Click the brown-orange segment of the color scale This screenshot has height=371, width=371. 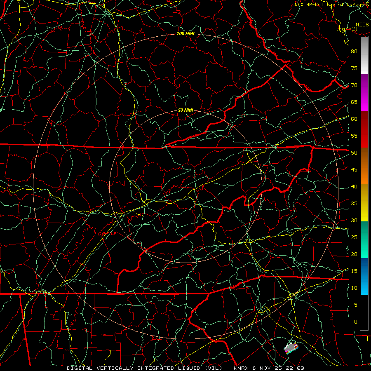pyautogui.click(x=364, y=166)
